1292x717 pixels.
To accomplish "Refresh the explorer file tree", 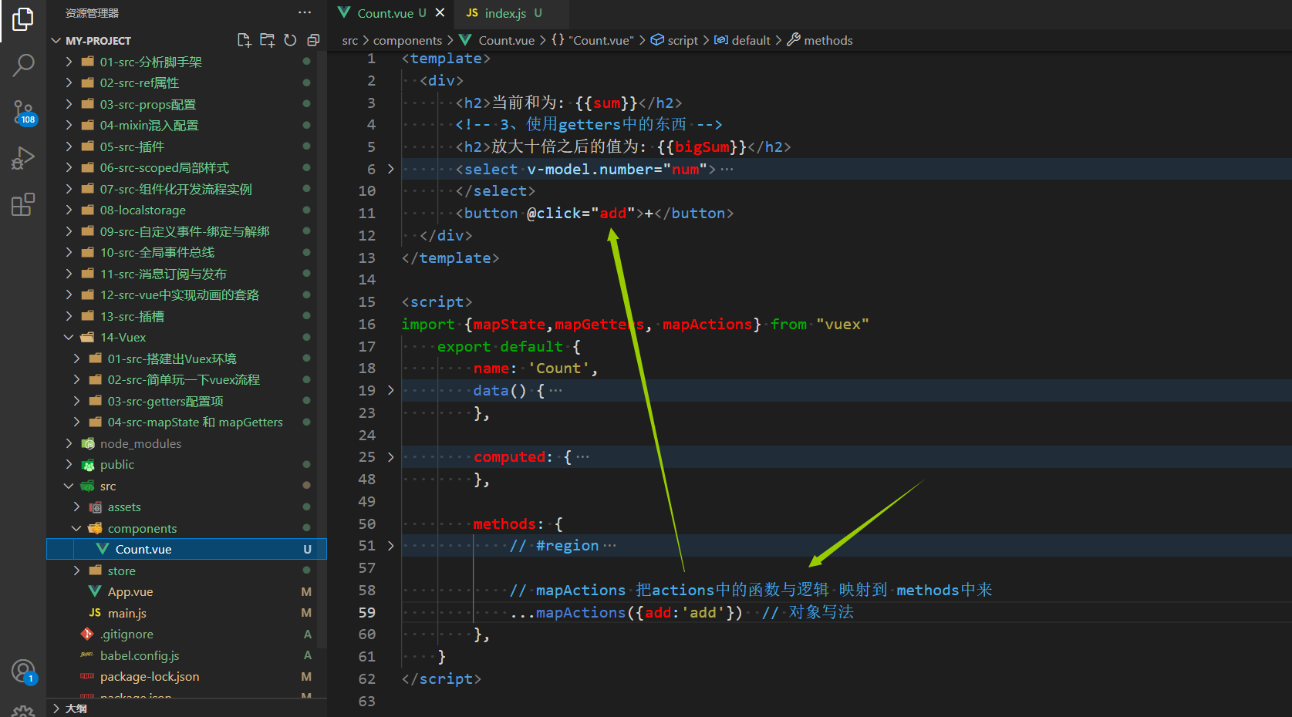I will pyautogui.click(x=290, y=40).
